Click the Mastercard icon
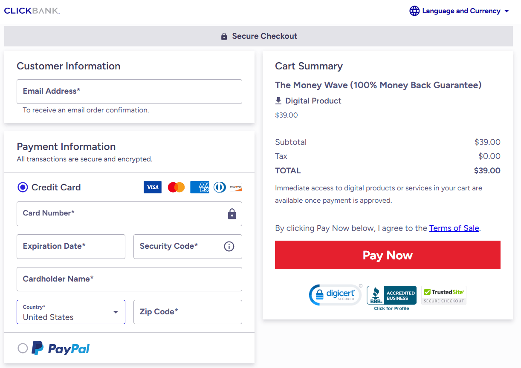The height and width of the screenshot is (368, 521). 176,187
